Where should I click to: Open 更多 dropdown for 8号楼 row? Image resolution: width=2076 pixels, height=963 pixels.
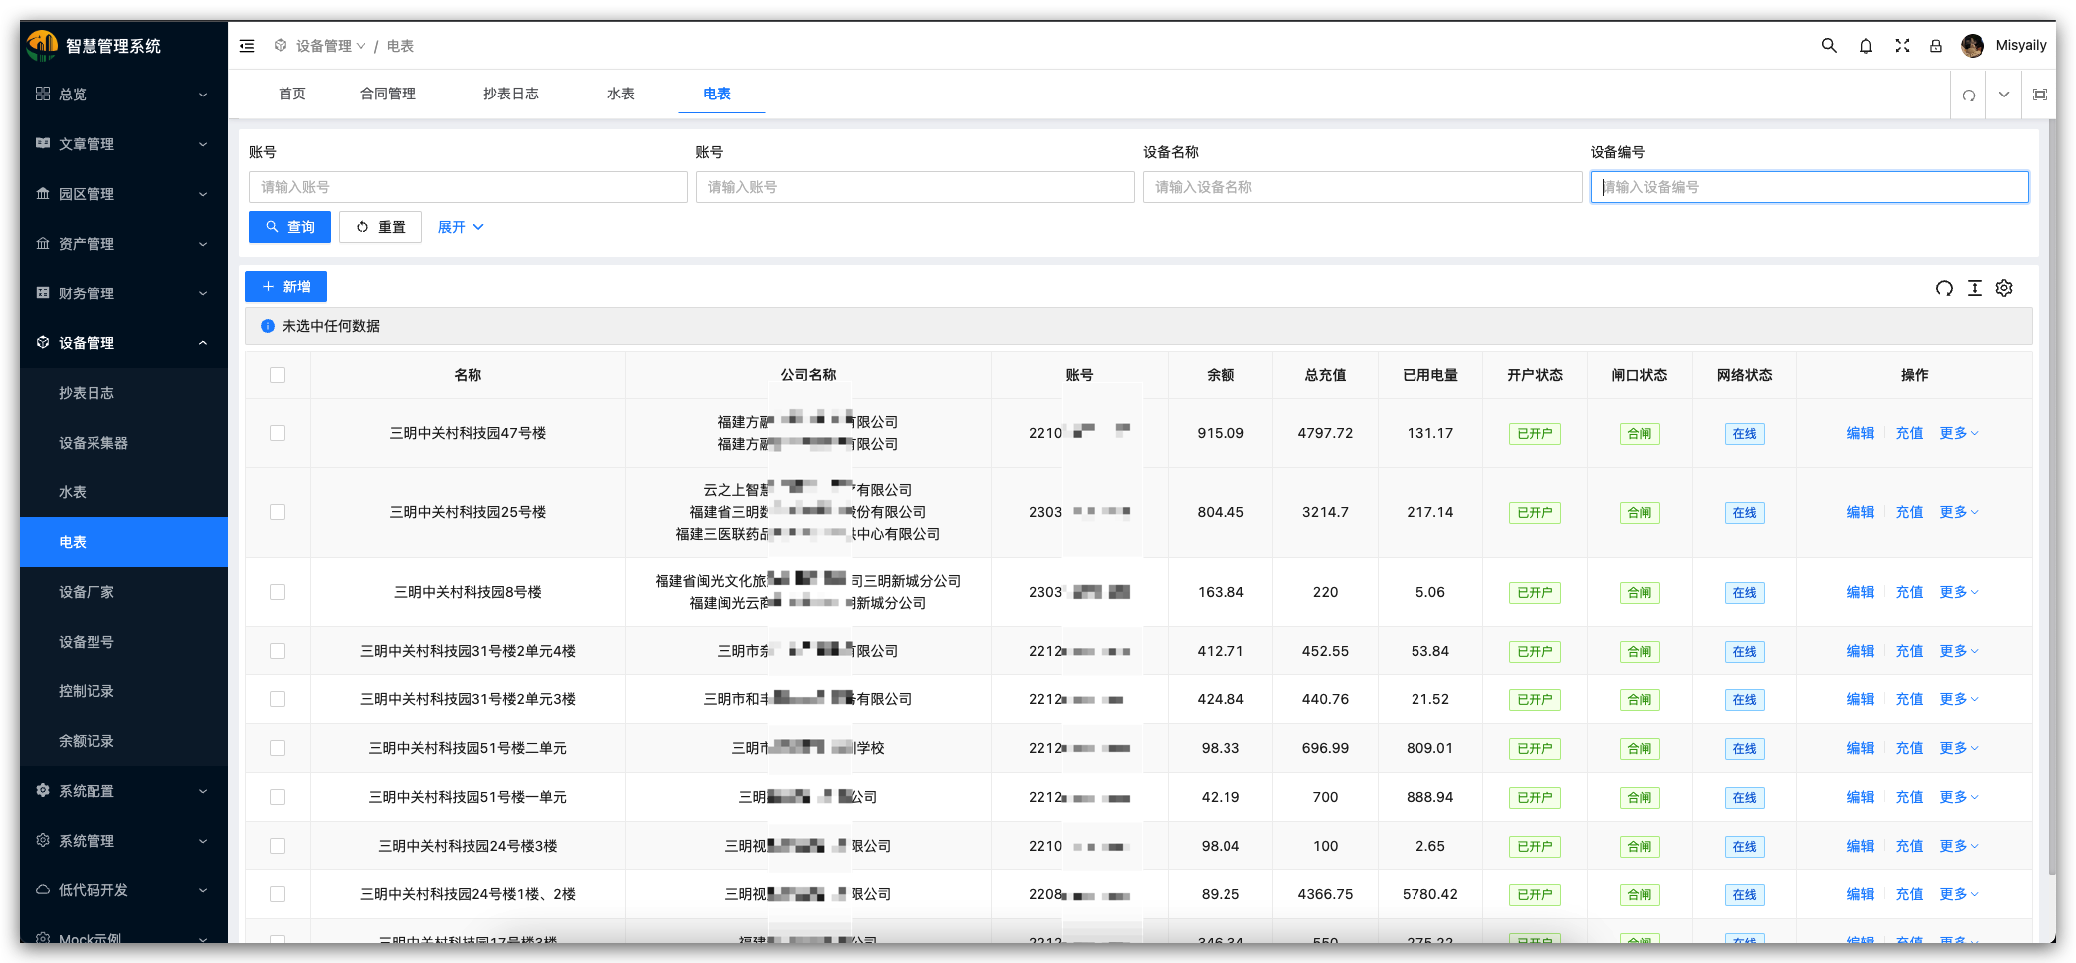pyautogui.click(x=1958, y=592)
